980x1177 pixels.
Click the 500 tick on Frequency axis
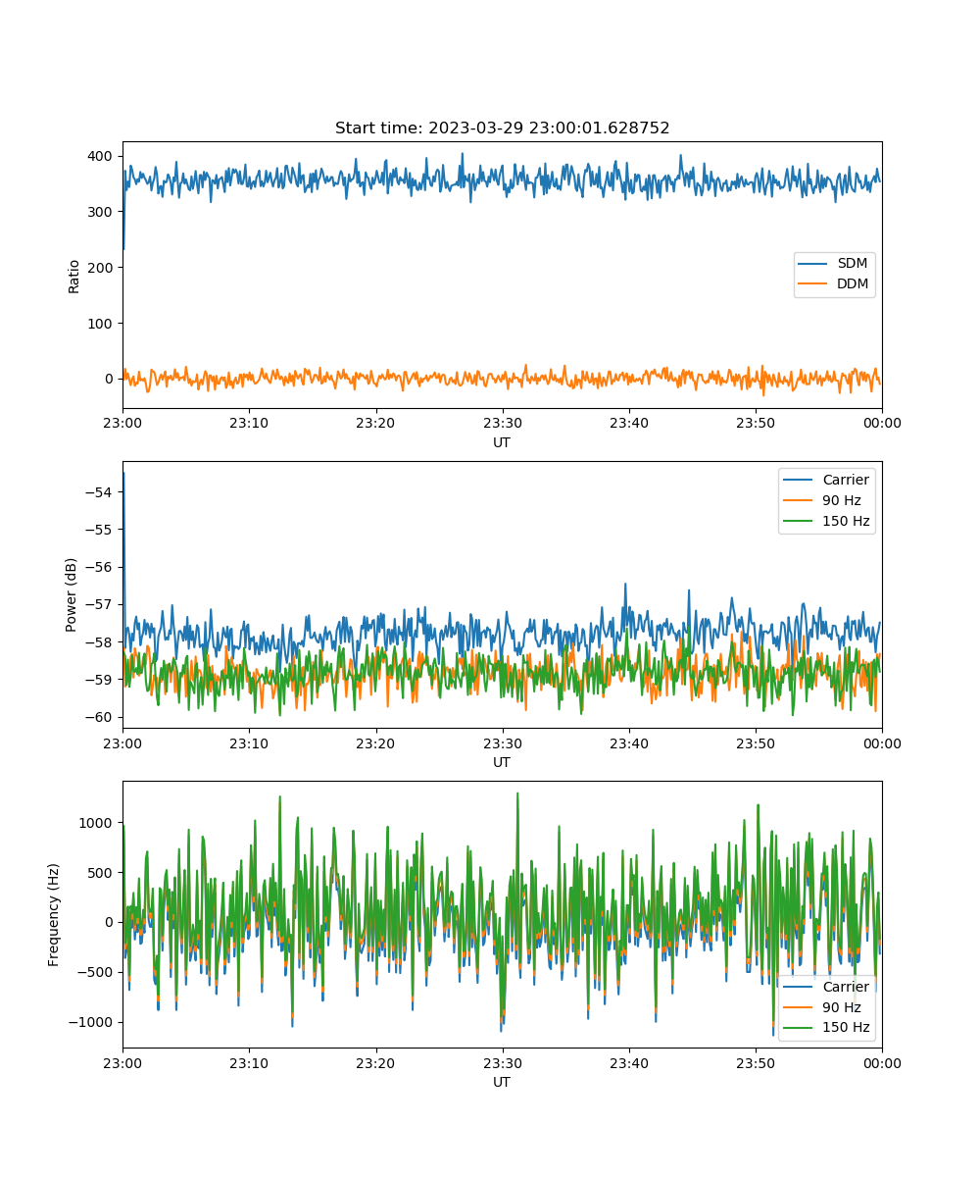(102, 873)
